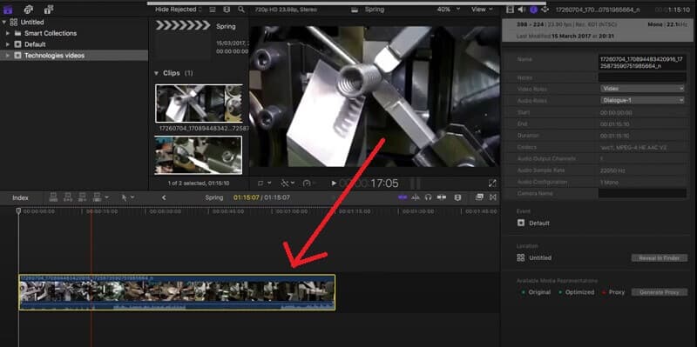697x347 pixels.
Task: Open Titles and Generators sidebar
Action: (49, 9)
